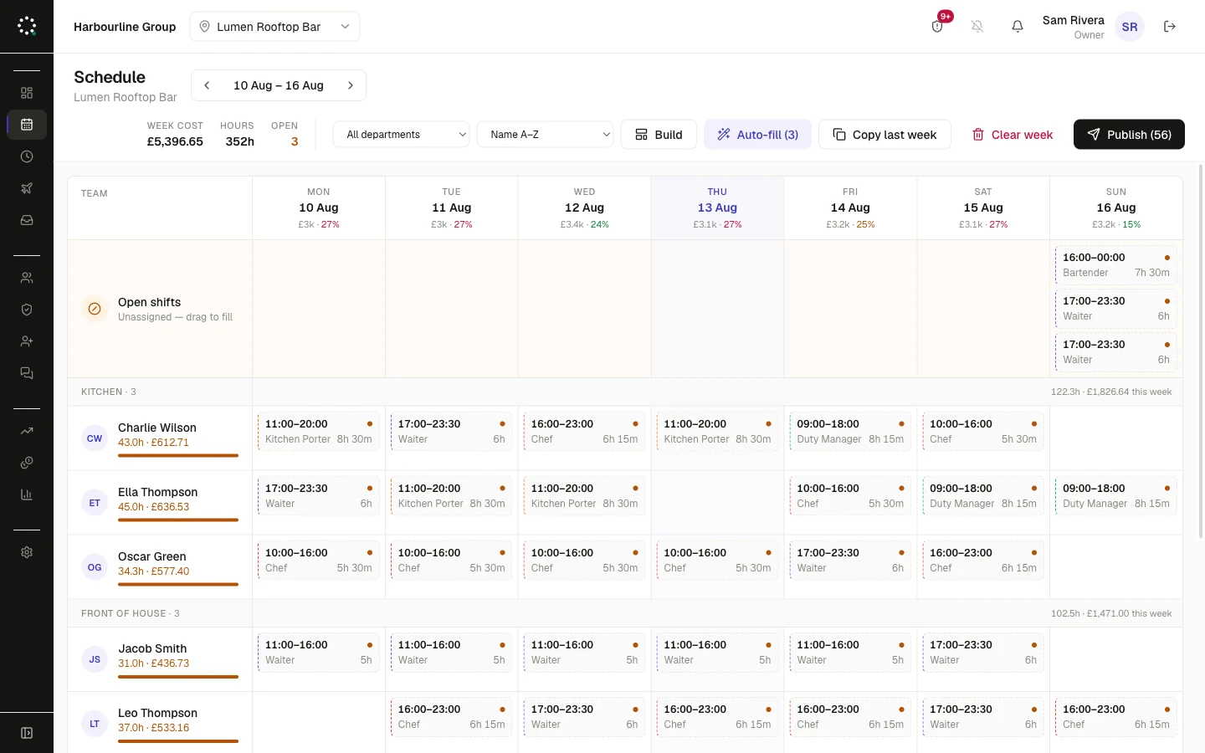Click the 10 Aug – 16 Aug date range
Screen dimensions: 1205x753
(x=279, y=85)
